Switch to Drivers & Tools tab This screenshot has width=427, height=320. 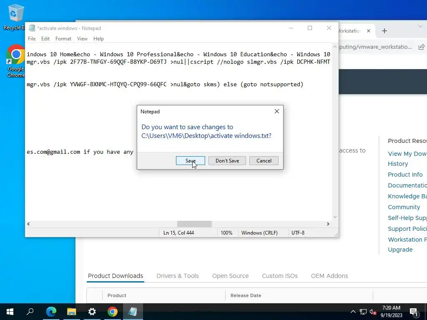(178, 276)
